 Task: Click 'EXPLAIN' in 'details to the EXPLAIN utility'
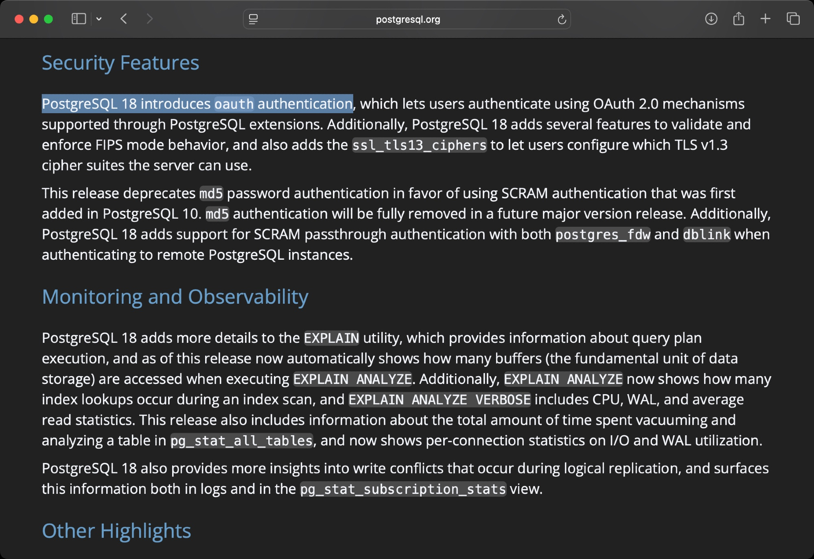coord(331,338)
